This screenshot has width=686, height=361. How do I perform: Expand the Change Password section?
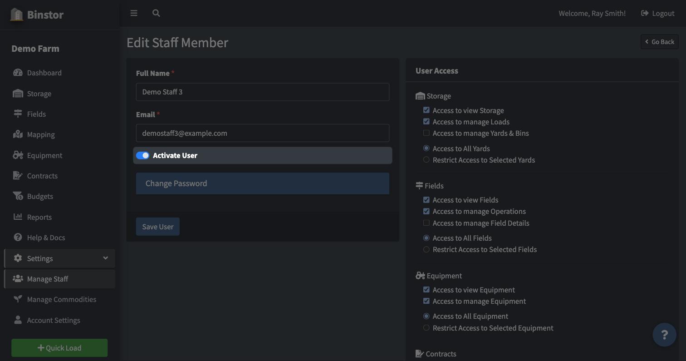263,183
